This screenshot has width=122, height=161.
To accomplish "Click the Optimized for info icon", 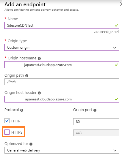I will tap(31, 144).
